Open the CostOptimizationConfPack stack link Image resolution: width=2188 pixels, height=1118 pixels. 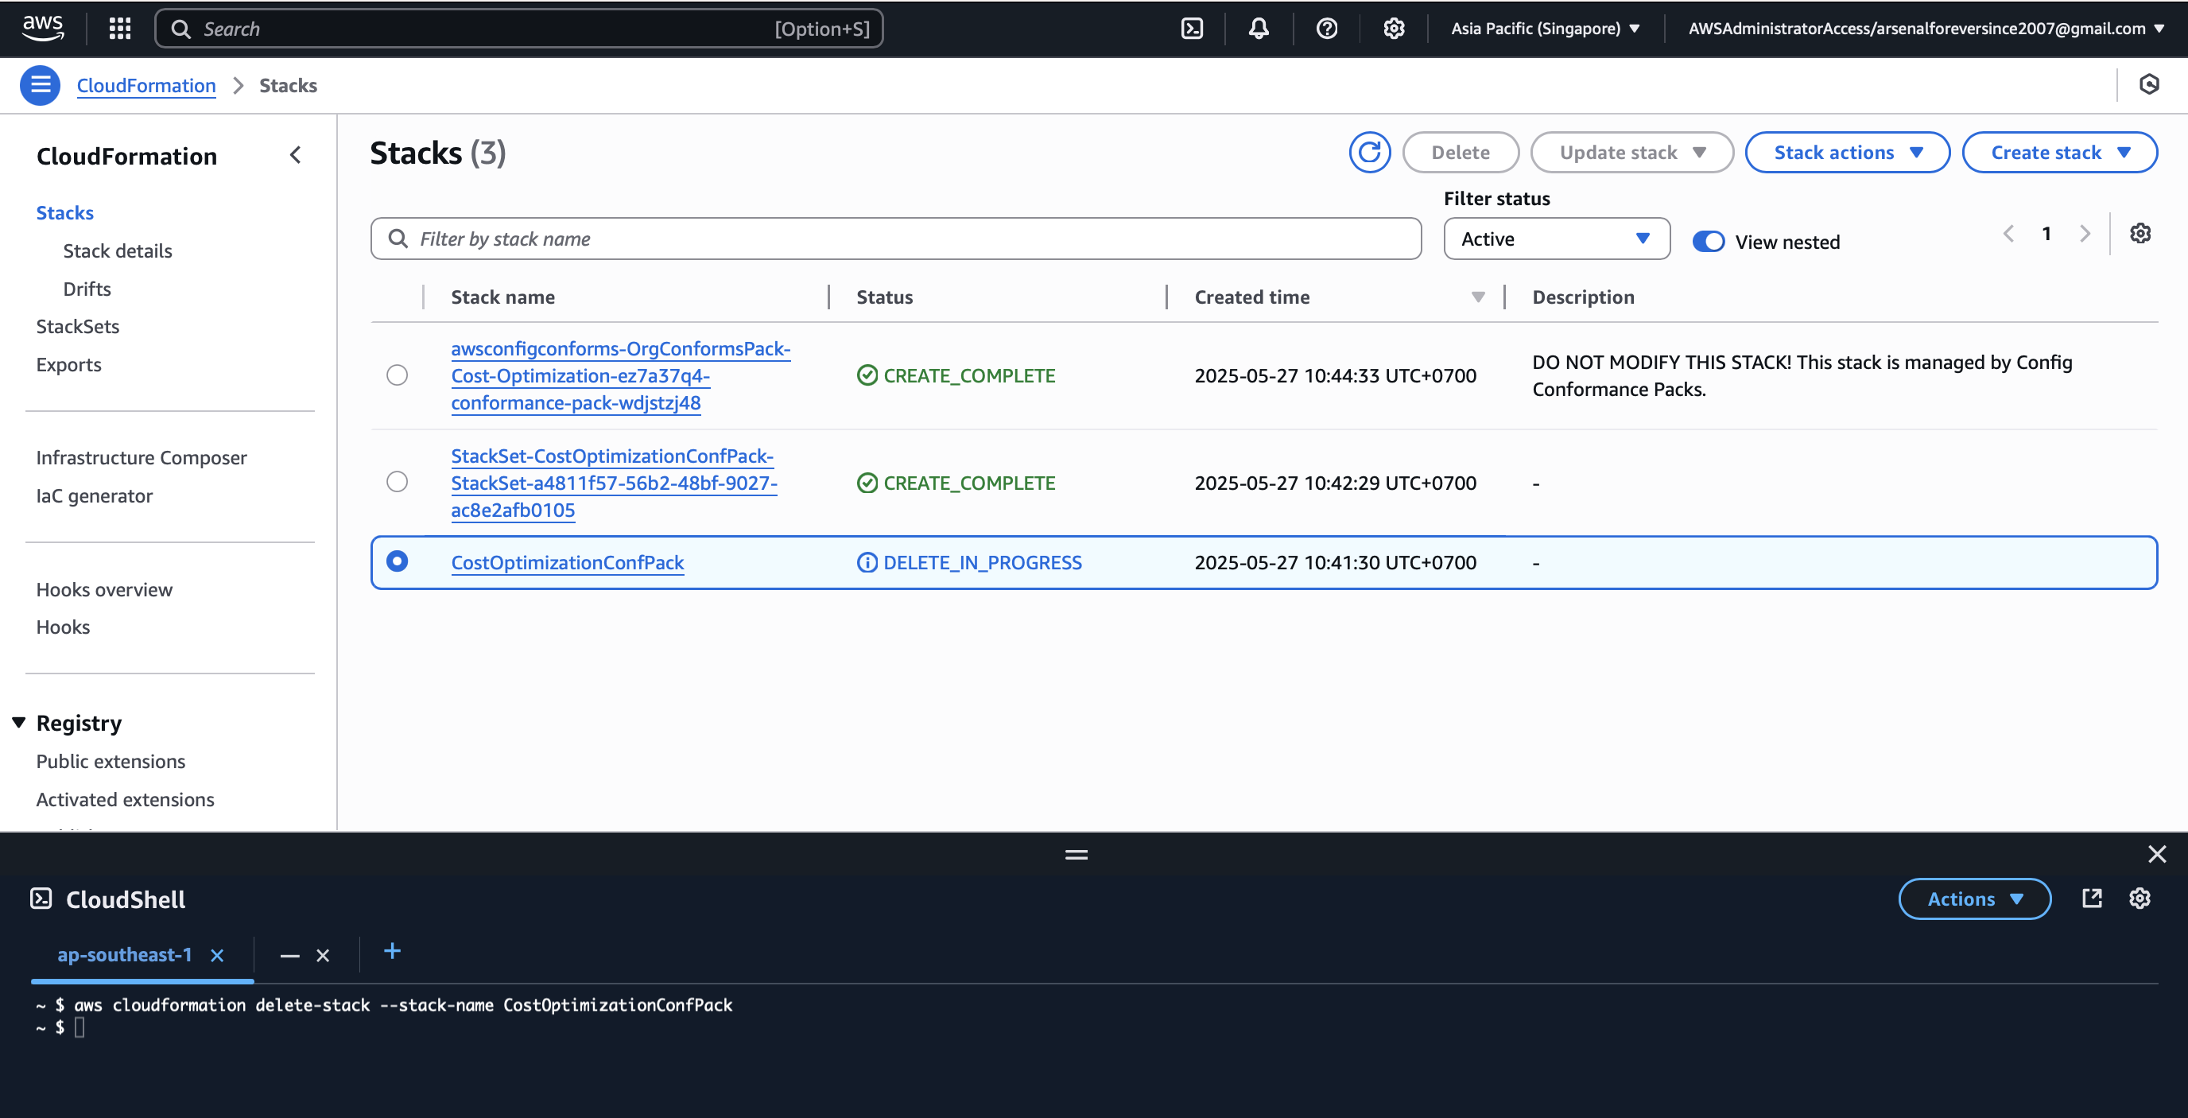pos(567,561)
